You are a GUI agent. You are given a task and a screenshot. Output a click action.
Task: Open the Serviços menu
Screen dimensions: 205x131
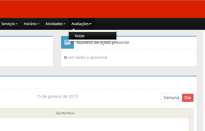pyautogui.click(x=8, y=24)
